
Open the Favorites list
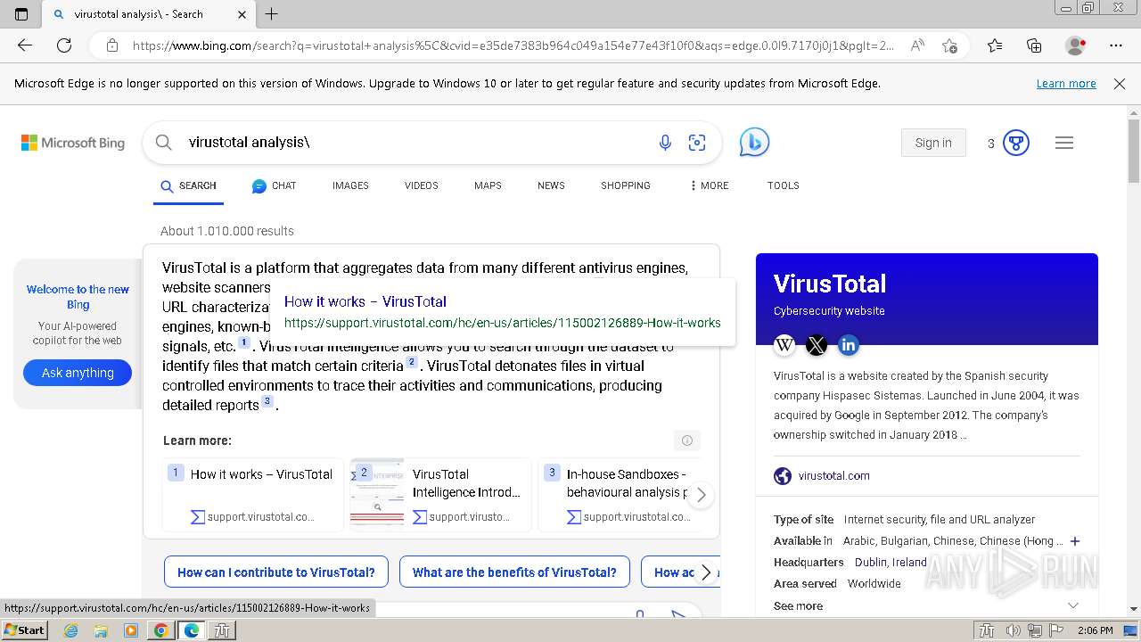click(x=995, y=45)
